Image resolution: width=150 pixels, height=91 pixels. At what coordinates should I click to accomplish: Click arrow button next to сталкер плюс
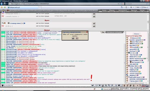coord(94,23)
